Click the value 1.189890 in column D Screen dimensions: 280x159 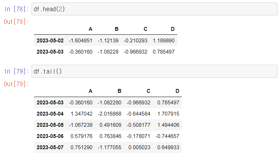click(164, 41)
